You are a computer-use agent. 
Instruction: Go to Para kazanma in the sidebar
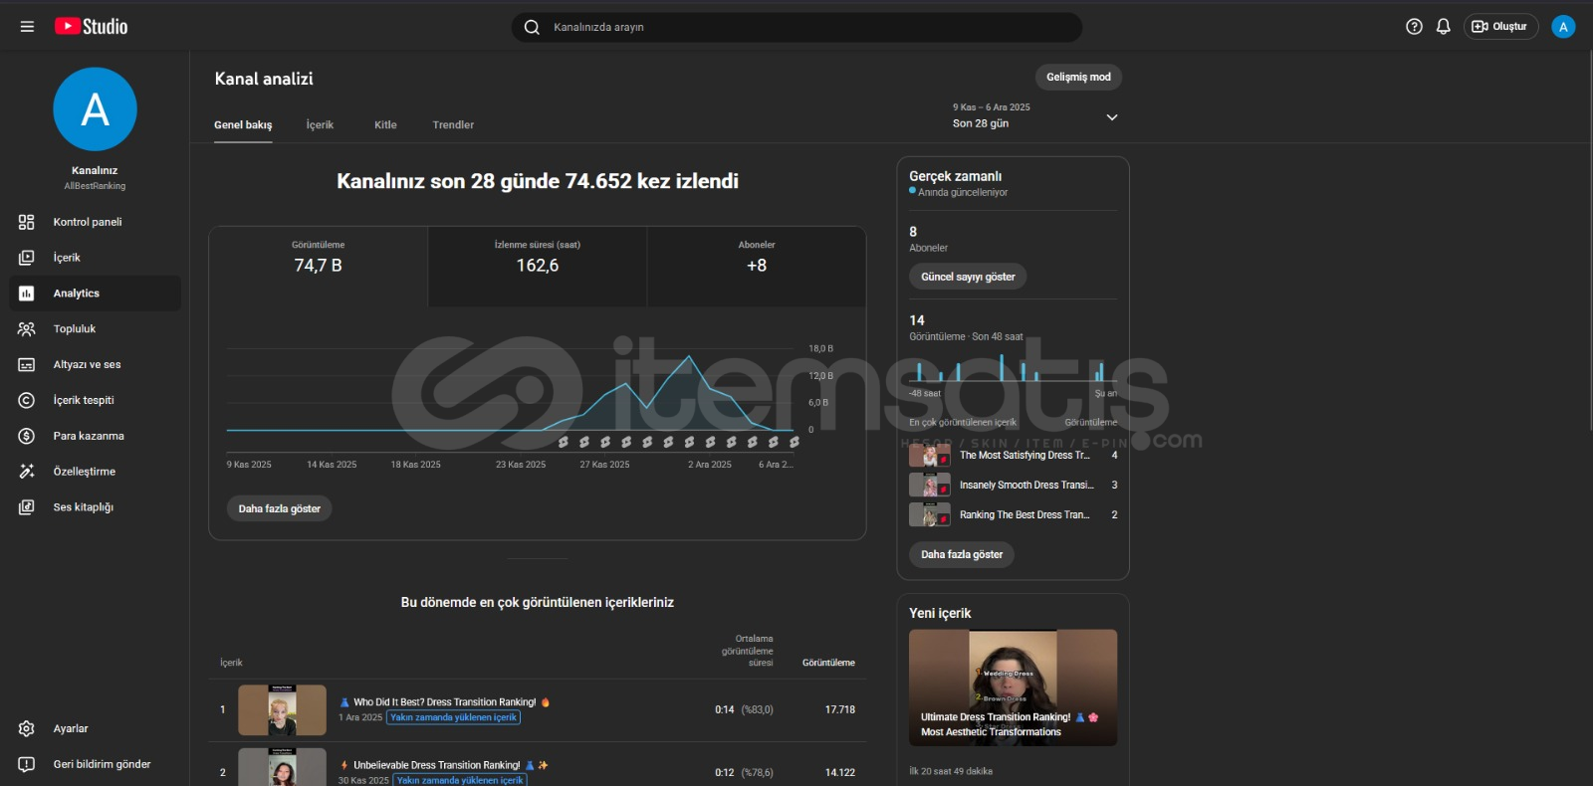coord(89,436)
